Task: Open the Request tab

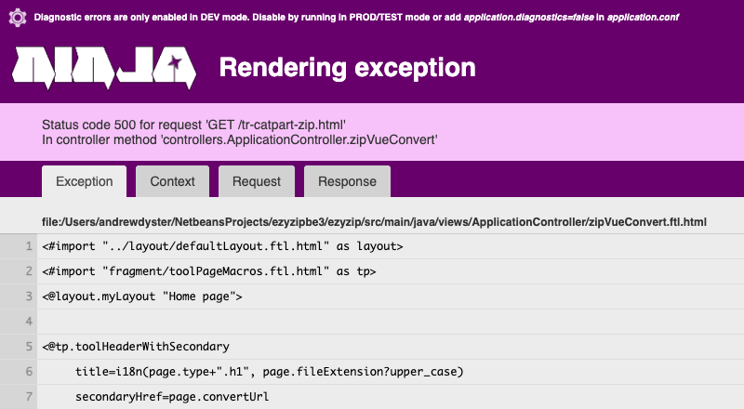Action: 257,181
